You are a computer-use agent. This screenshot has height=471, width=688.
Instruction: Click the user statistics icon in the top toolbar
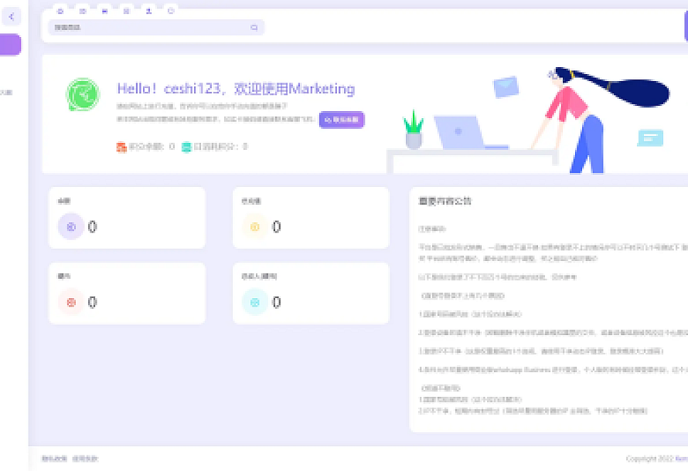[x=148, y=11]
